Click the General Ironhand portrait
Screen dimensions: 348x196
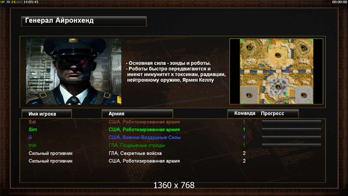pyautogui.click(x=74, y=72)
